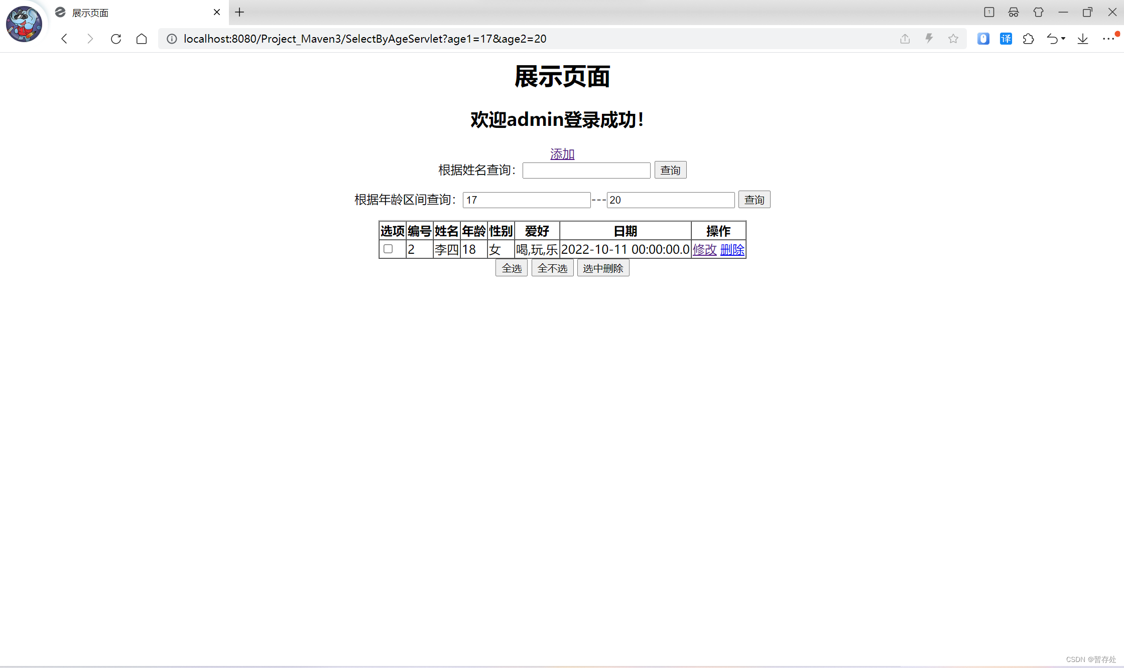This screenshot has width=1124, height=668.
Task: Reload the current page
Action: (x=116, y=39)
